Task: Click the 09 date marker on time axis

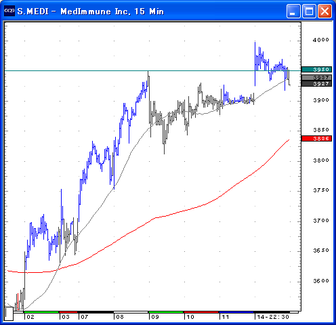Action: (x=155, y=317)
